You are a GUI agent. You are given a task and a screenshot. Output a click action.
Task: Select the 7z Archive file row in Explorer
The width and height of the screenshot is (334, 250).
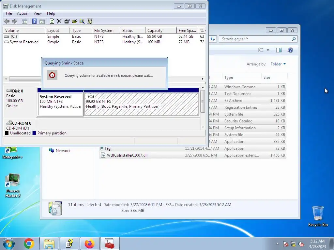pyautogui.click(x=247, y=101)
